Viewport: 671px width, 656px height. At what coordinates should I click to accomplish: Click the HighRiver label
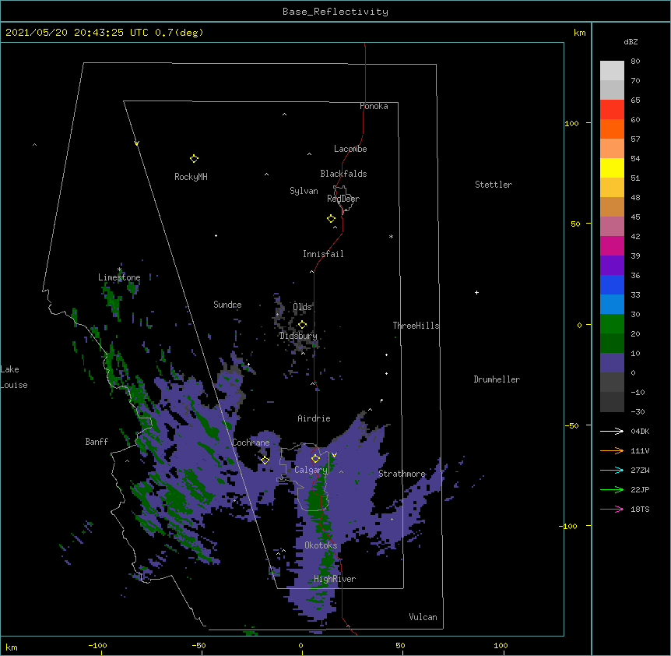tap(335, 579)
